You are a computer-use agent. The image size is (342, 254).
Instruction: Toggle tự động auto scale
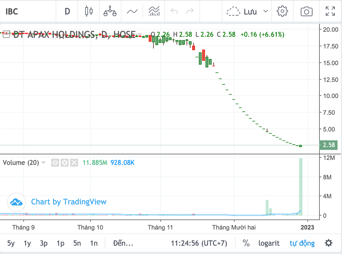(x=302, y=243)
